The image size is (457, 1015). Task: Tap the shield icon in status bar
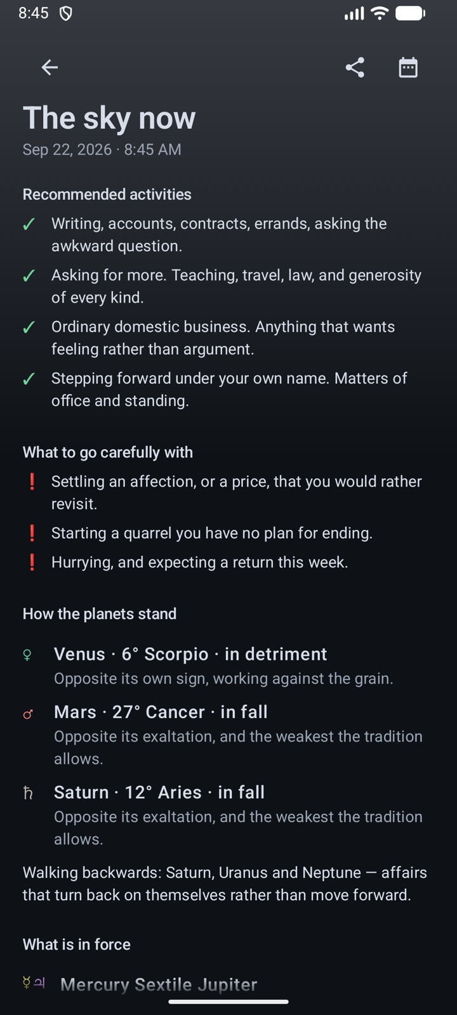point(66,13)
